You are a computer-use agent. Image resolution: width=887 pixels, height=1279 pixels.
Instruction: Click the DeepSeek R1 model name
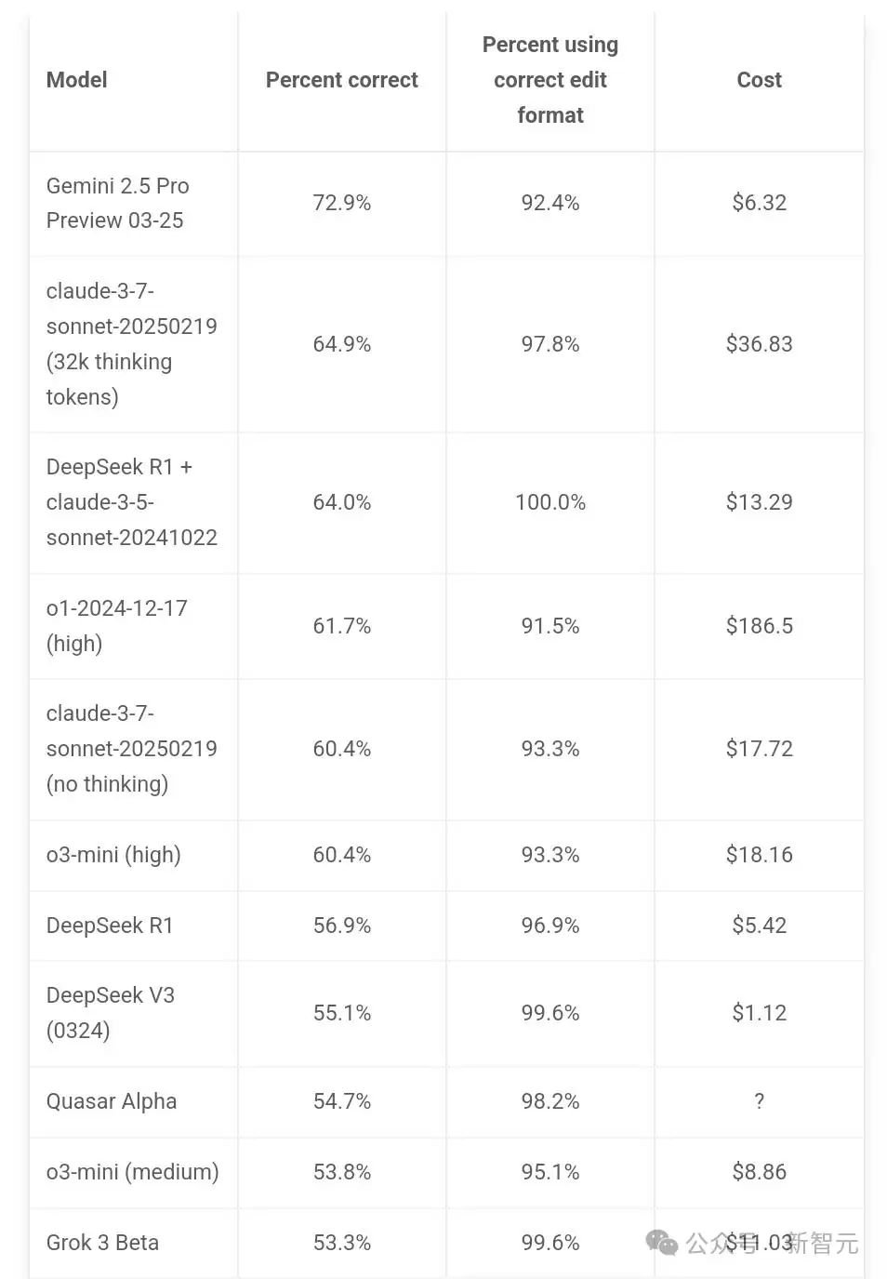(110, 926)
